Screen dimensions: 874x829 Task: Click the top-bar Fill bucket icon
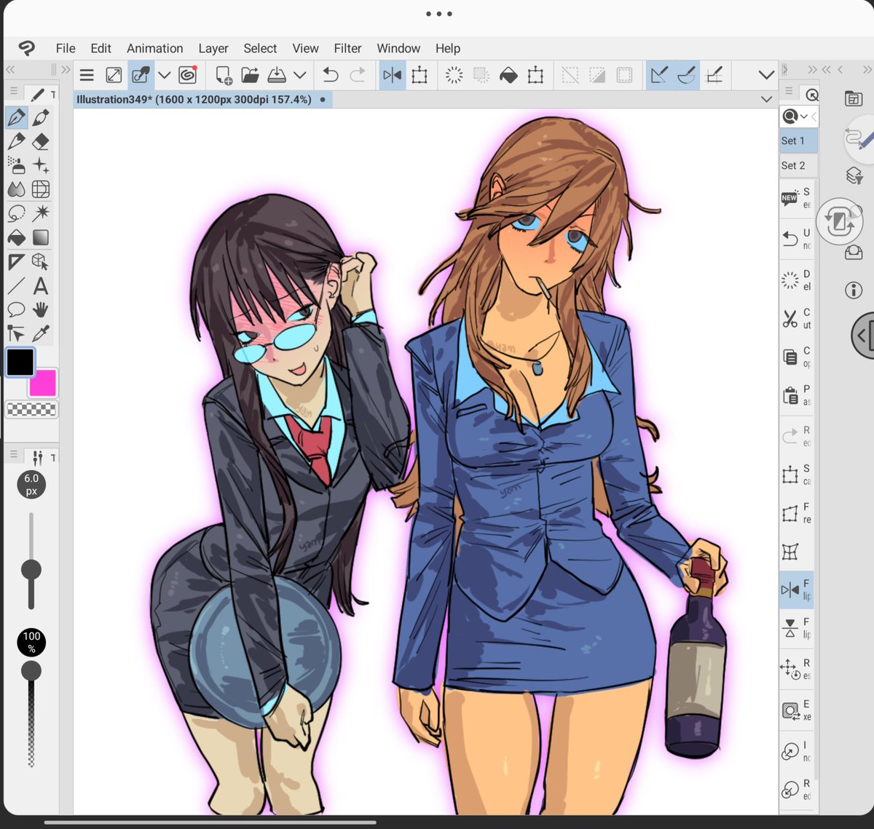point(508,75)
